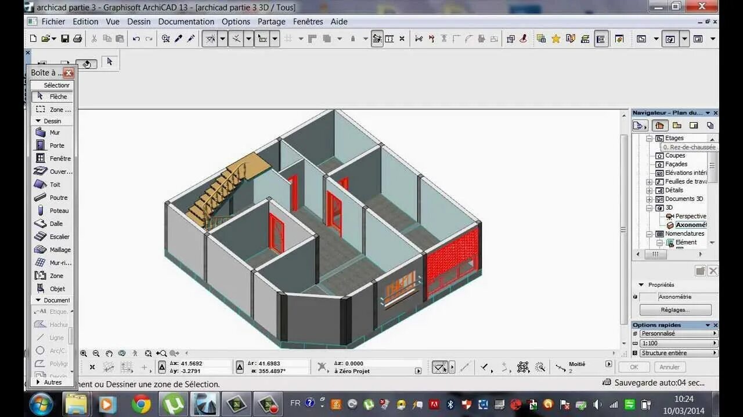Screen dimensions: 743x417
Task: Open the 1:100 scale dropdown
Action: (679, 343)
